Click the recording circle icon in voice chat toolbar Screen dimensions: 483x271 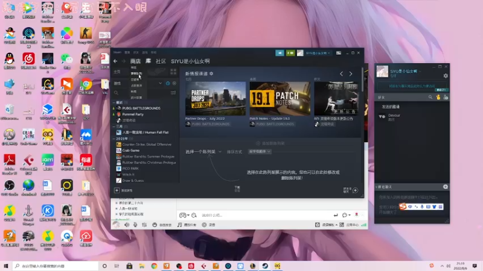pyautogui.click(x=204, y=225)
